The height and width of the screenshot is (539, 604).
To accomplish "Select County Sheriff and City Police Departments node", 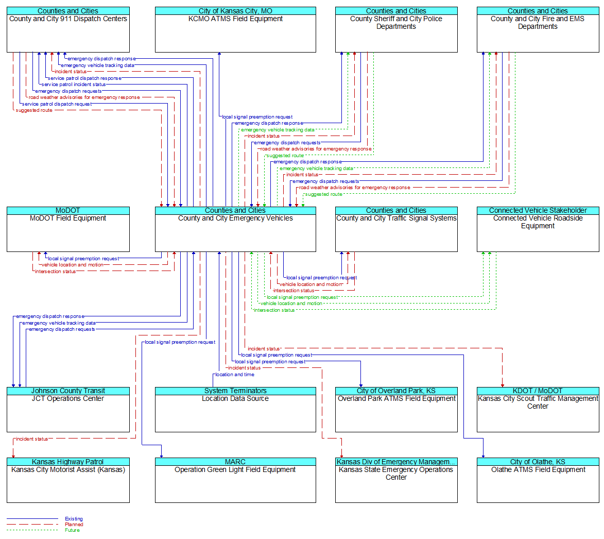I will pyautogui.click(x=396, y=30).
